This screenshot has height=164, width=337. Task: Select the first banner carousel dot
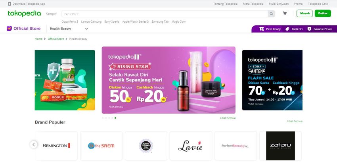(103, 118)
